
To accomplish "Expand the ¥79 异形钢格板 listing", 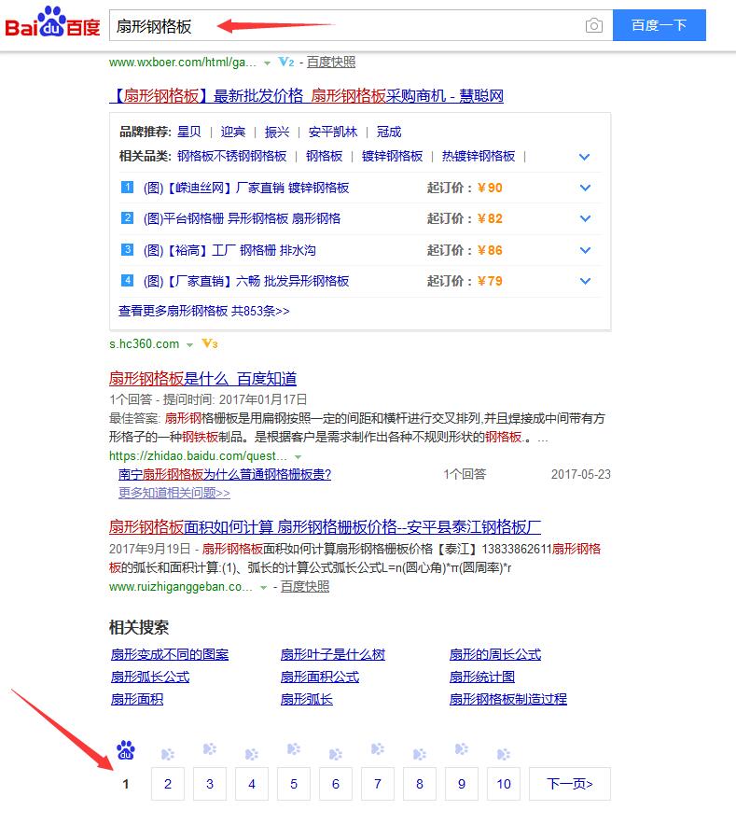I will [x=585, y=282].
